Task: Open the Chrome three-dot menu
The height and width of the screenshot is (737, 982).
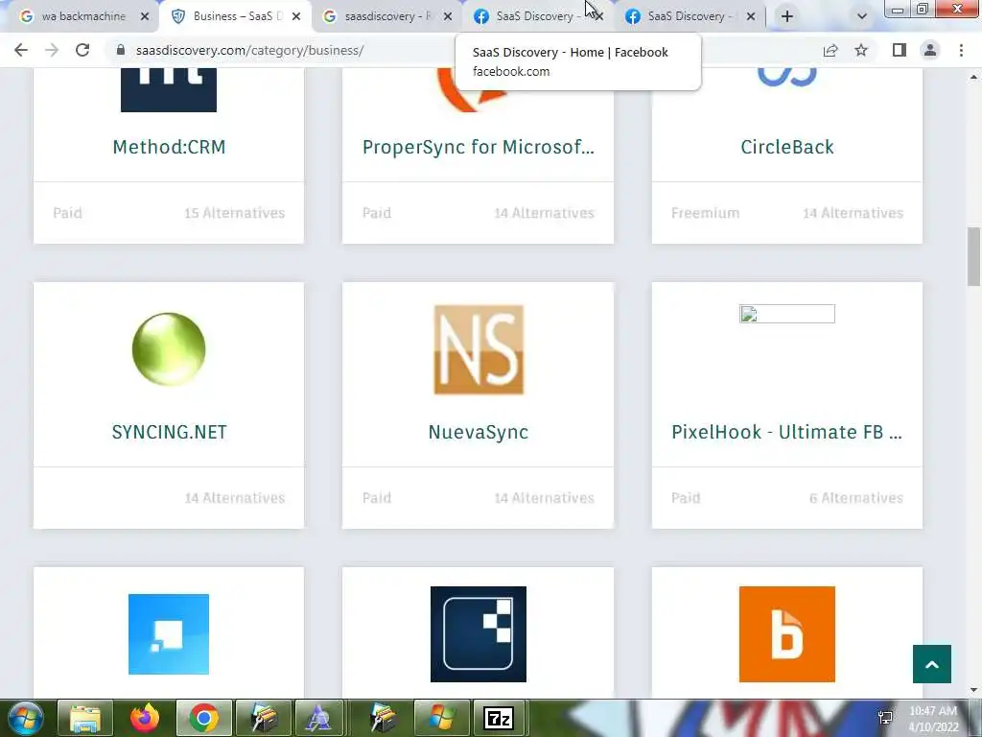Action: point(961,50)
